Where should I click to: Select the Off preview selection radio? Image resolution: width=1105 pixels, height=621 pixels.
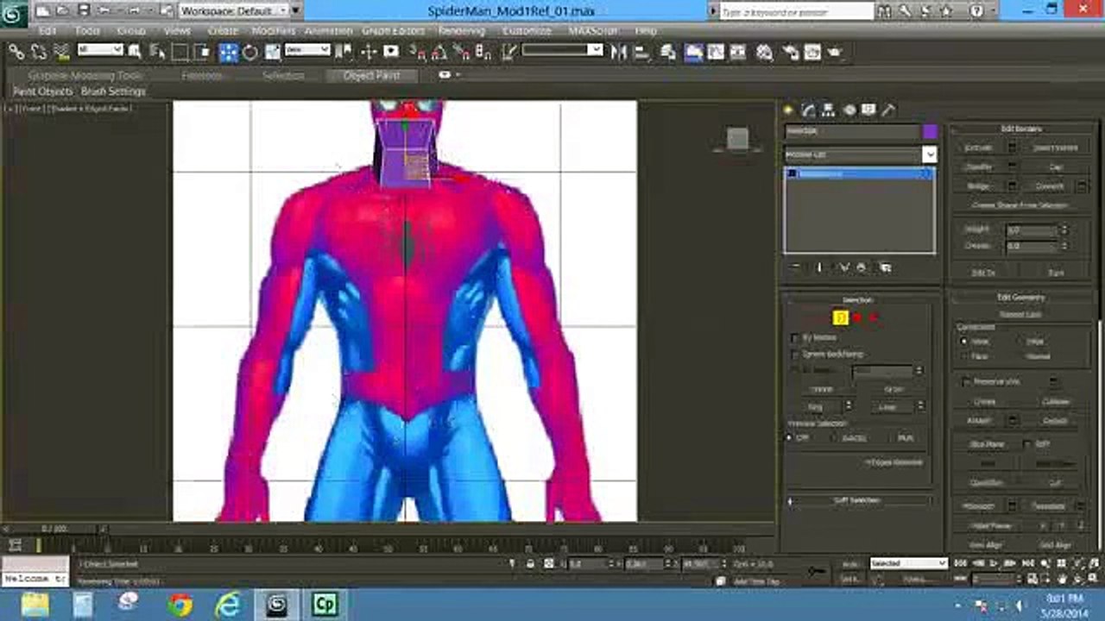[789, 438]
